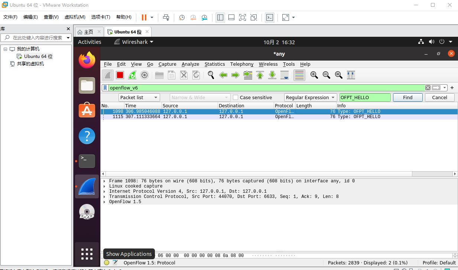Open the Packet list search-in dropdown
The image size is (458, 270).
tap(139, 97)
